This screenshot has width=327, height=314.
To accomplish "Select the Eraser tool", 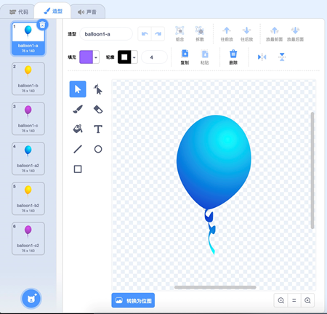I will coord(98,109).
